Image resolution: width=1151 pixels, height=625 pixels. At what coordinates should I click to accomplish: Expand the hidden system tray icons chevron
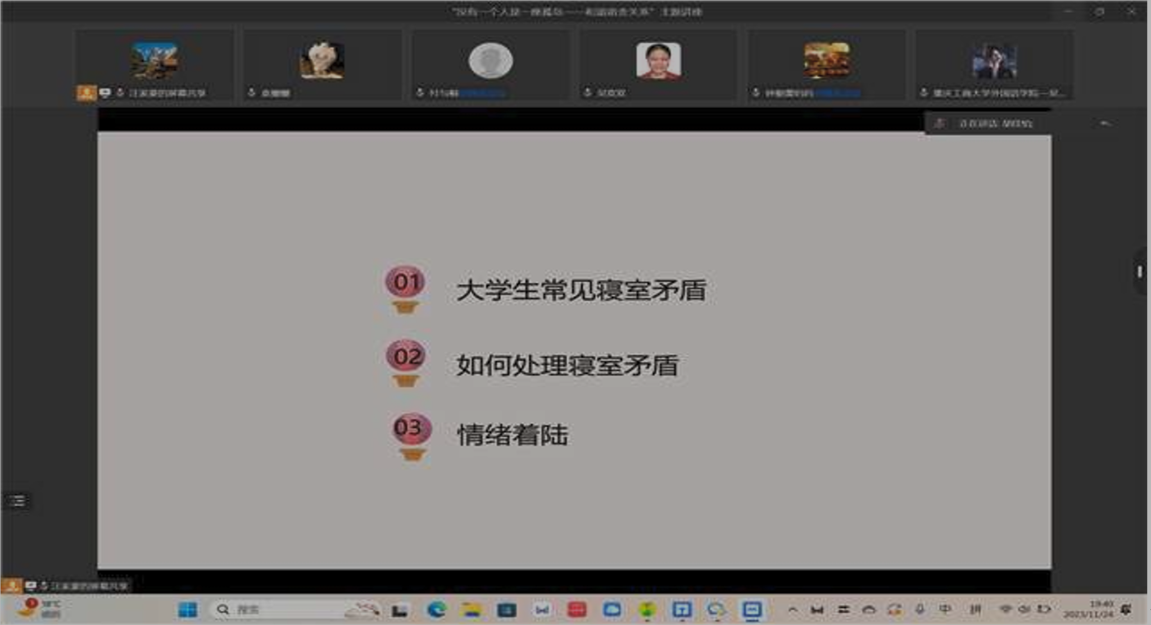pyautogui.click(x=792, y=609)
